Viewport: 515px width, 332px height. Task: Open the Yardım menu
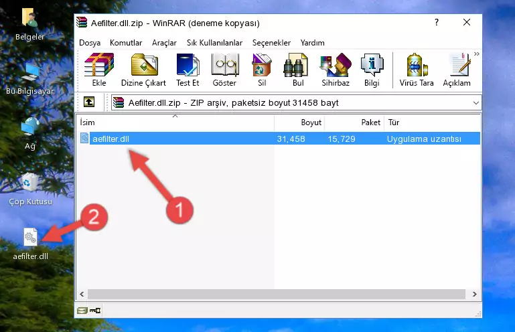click(x=312, y=43)
